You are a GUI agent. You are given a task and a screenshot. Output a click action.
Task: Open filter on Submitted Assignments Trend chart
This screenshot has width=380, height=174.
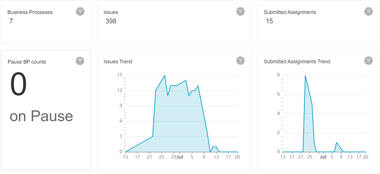click(x=369, y=60)
